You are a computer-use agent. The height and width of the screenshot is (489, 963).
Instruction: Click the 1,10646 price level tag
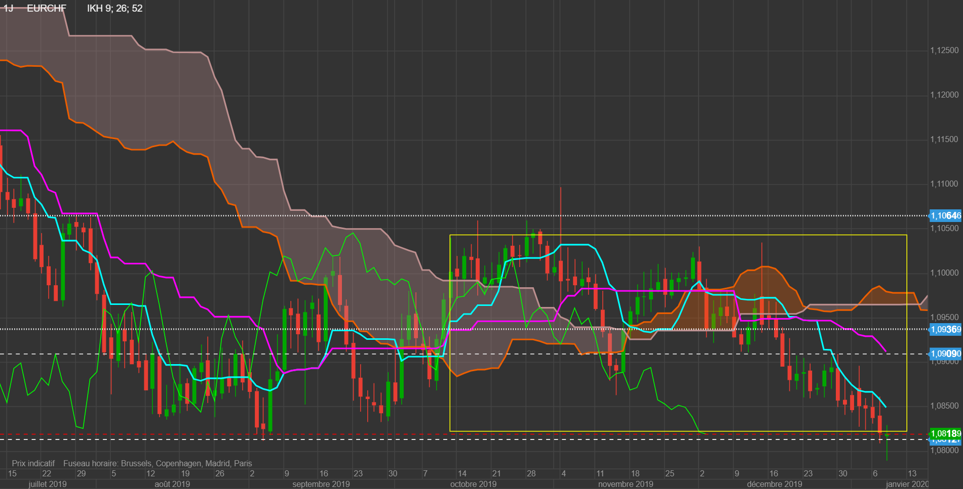[945, 216]
